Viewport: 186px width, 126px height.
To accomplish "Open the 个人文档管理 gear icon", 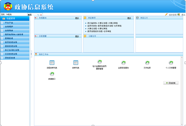I will coord(171,63).
